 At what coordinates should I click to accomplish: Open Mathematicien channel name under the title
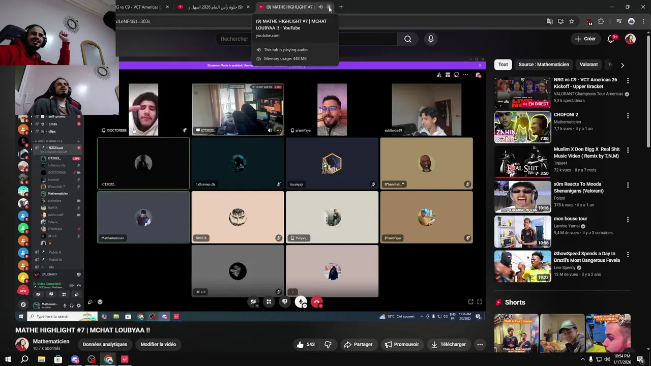click(51, 342)
